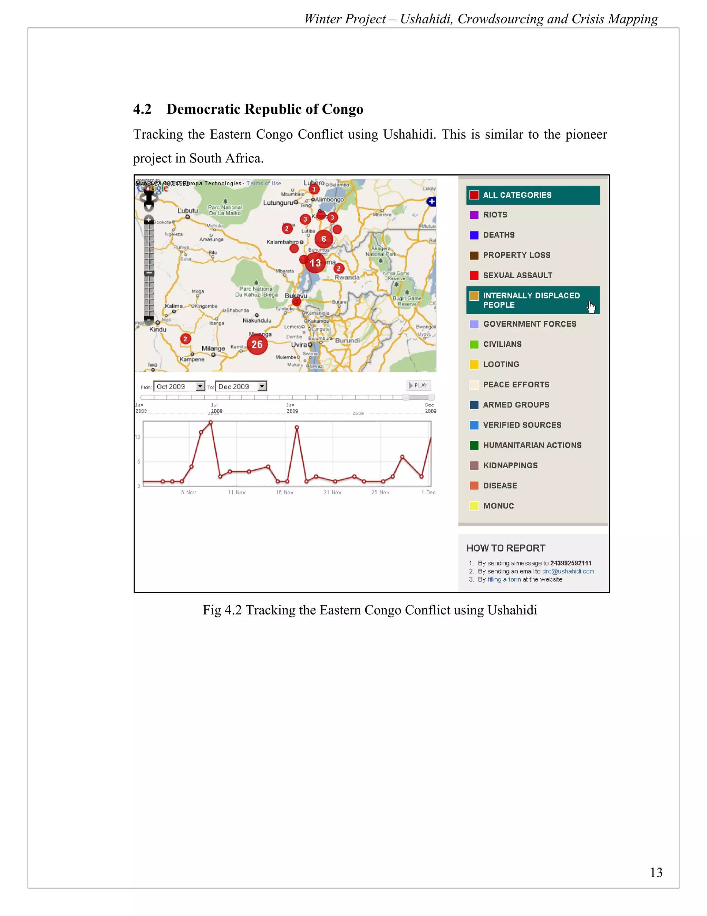707x916 pixels.
Task: Filter by PEACE EFFORTS category
Action: (533, 385)
